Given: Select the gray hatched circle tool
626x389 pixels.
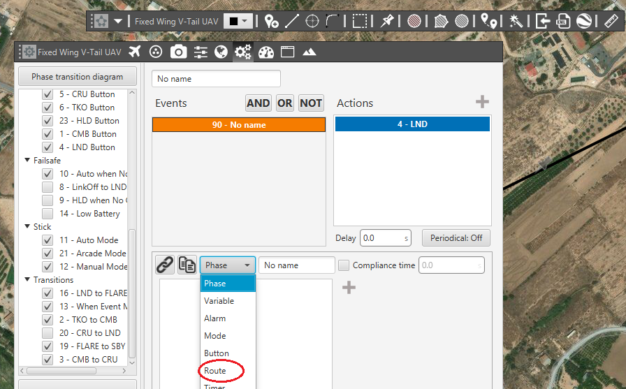Looking at the screenshot, I should tap(462, 21).
